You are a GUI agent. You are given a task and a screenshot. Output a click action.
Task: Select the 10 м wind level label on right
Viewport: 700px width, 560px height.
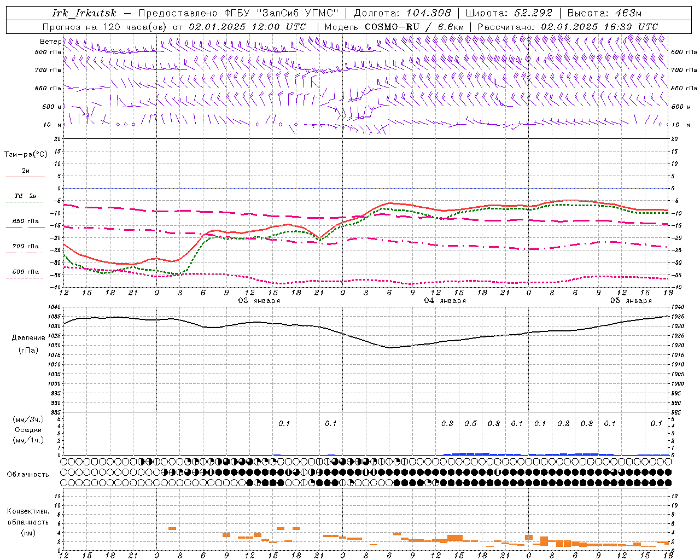[x=680, y=125]
